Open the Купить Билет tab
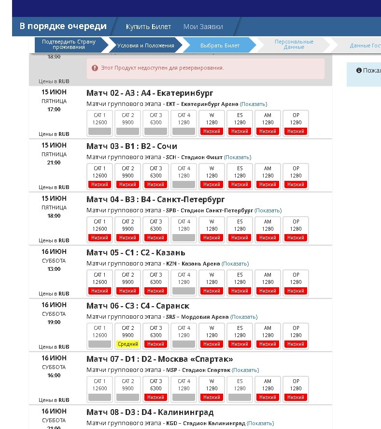The height and width of the screenshot is (429, 381). 148,27
